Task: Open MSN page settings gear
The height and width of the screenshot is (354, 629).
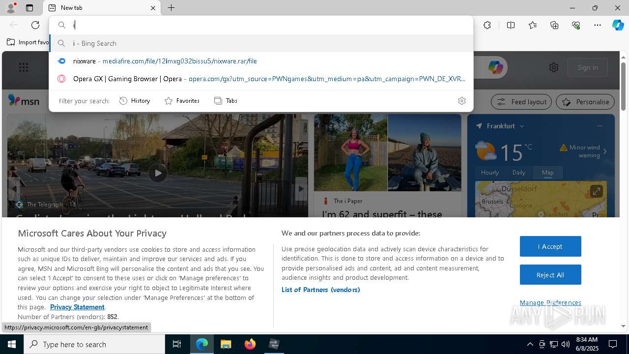Action: 554,67
